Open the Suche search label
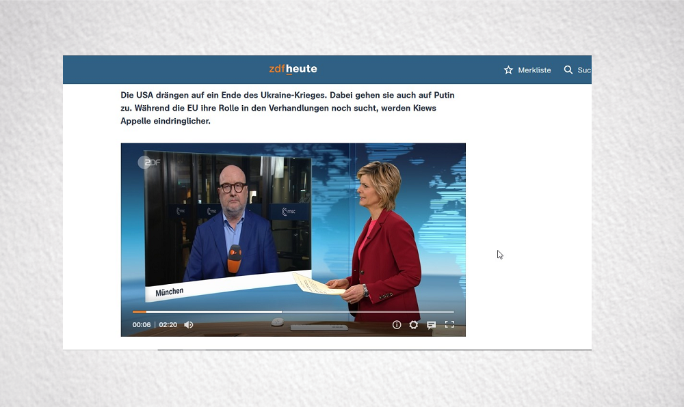Screen dimensions: 684x407 pyautogui.click(x=583, y=70)
